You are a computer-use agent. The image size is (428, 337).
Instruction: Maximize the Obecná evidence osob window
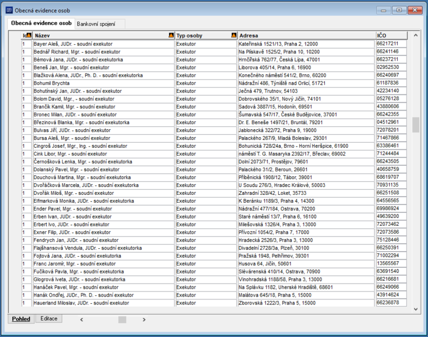(x=399, y=10)
